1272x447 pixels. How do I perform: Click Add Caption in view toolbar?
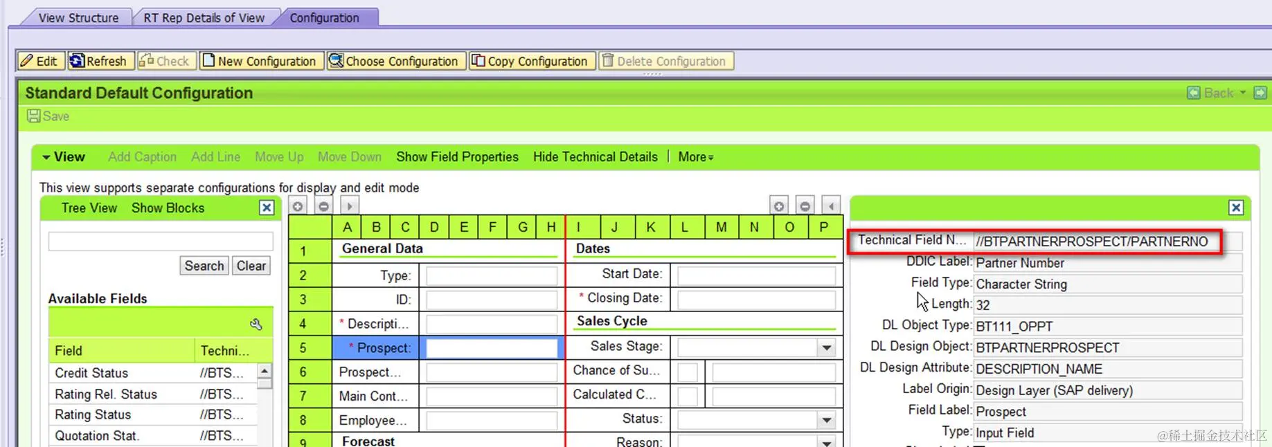pos(142,157)
